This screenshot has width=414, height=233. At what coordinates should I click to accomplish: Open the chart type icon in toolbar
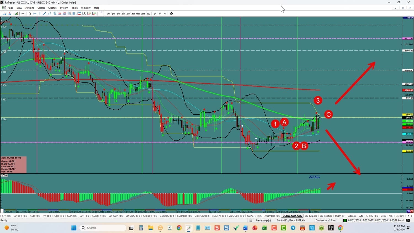click(x=17, y=14)
